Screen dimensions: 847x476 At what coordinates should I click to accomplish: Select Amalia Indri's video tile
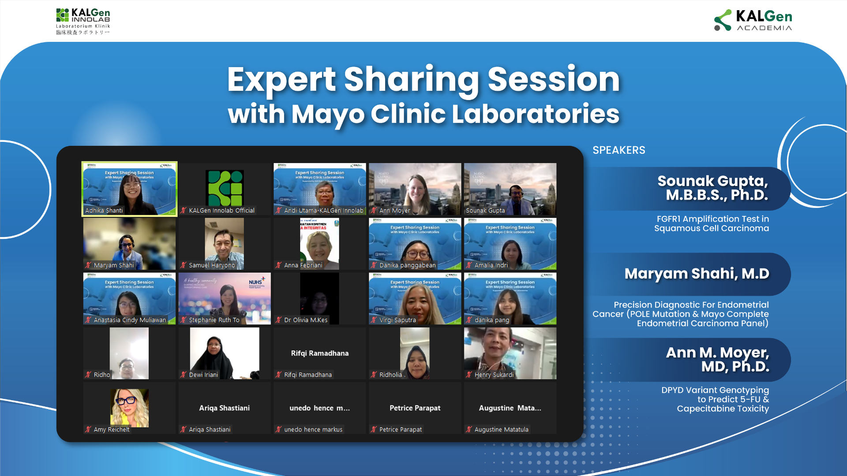coord(510,244)
